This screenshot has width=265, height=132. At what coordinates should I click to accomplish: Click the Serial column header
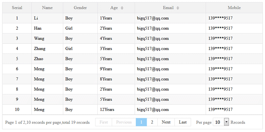pos(17,8)
